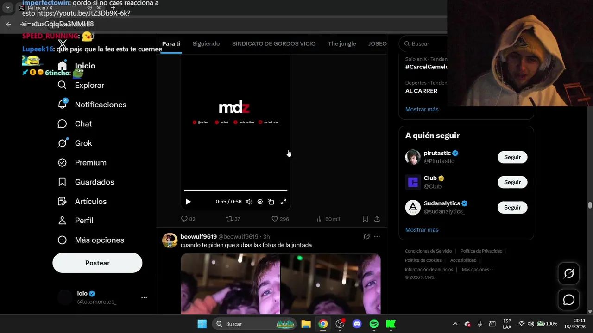The width and height of the screenshot is (593, 333).
Task: Open AL CARRER trend
Action: (x=421, y=91)
